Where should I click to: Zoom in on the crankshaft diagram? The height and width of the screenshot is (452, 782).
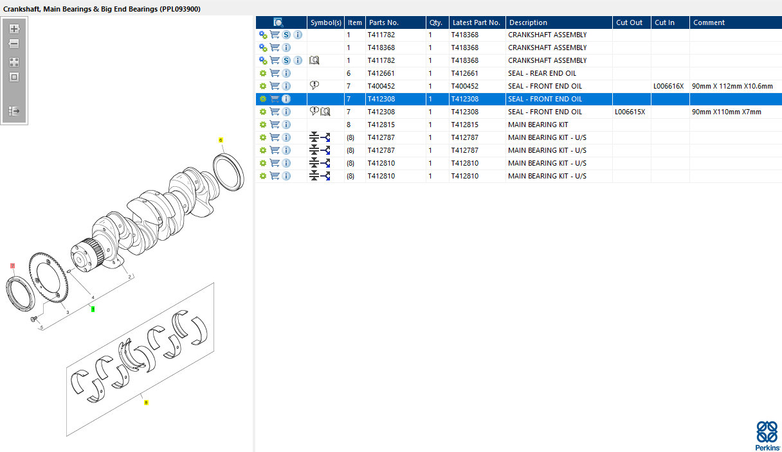pyautogui.click(x=14, y=29)
